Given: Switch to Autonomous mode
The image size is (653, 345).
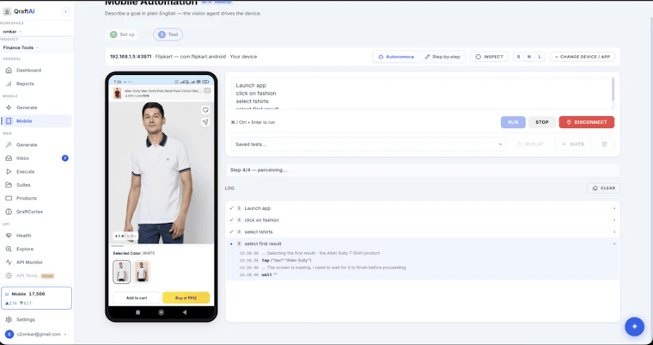Looking at the screenshot, I should (396, 57).
